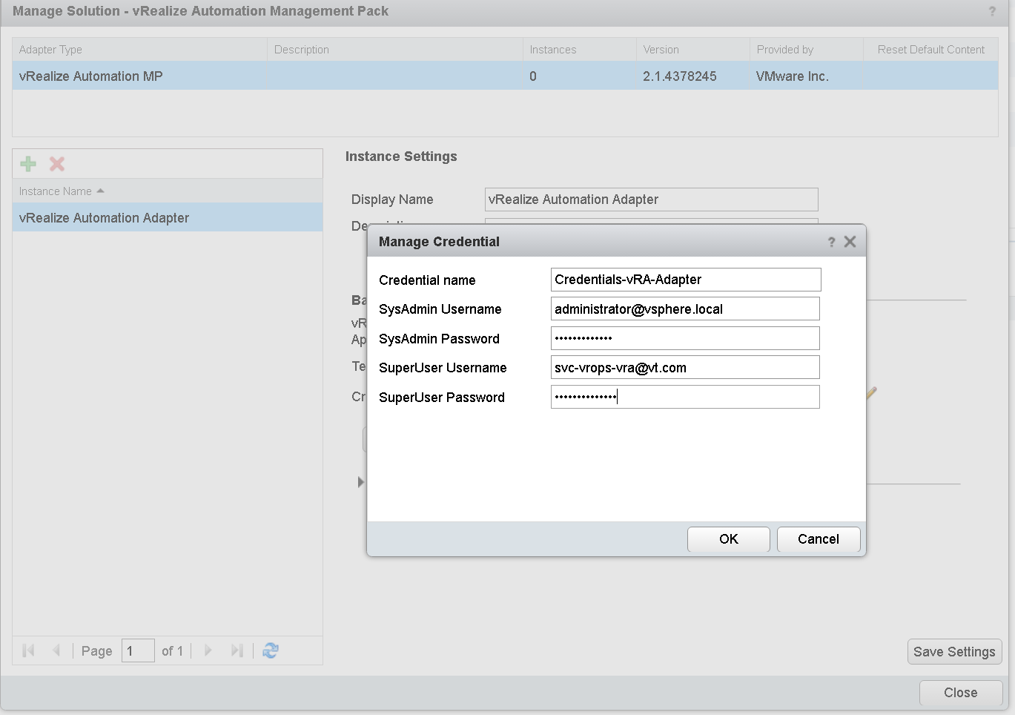Remove the selected instance using the red X

[x=56, y=163]
